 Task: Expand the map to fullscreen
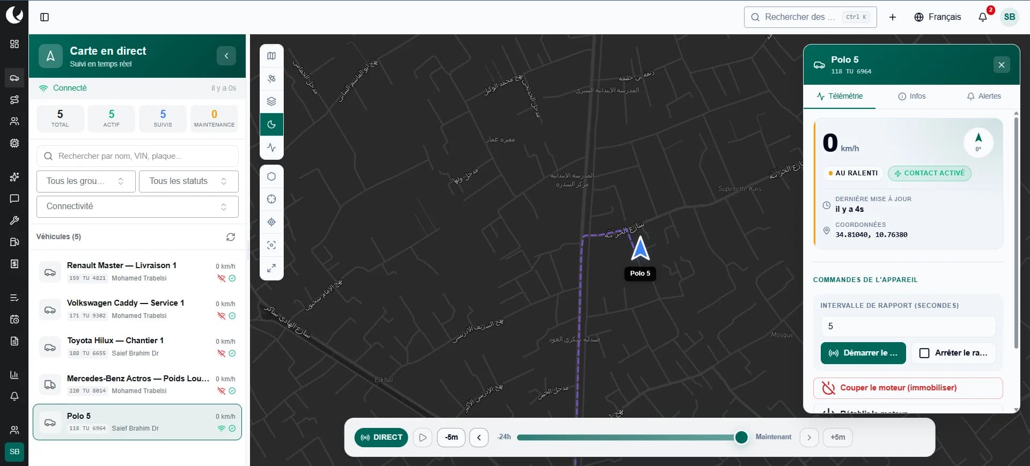(271, 268)
